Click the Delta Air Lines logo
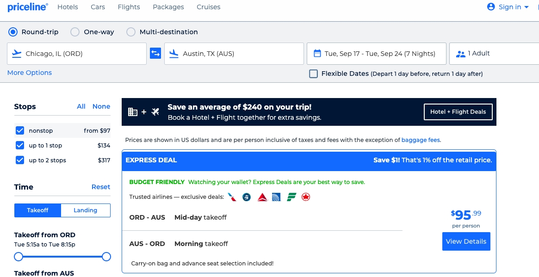Screen dimensions: 539x277 (x=262, y=197)
